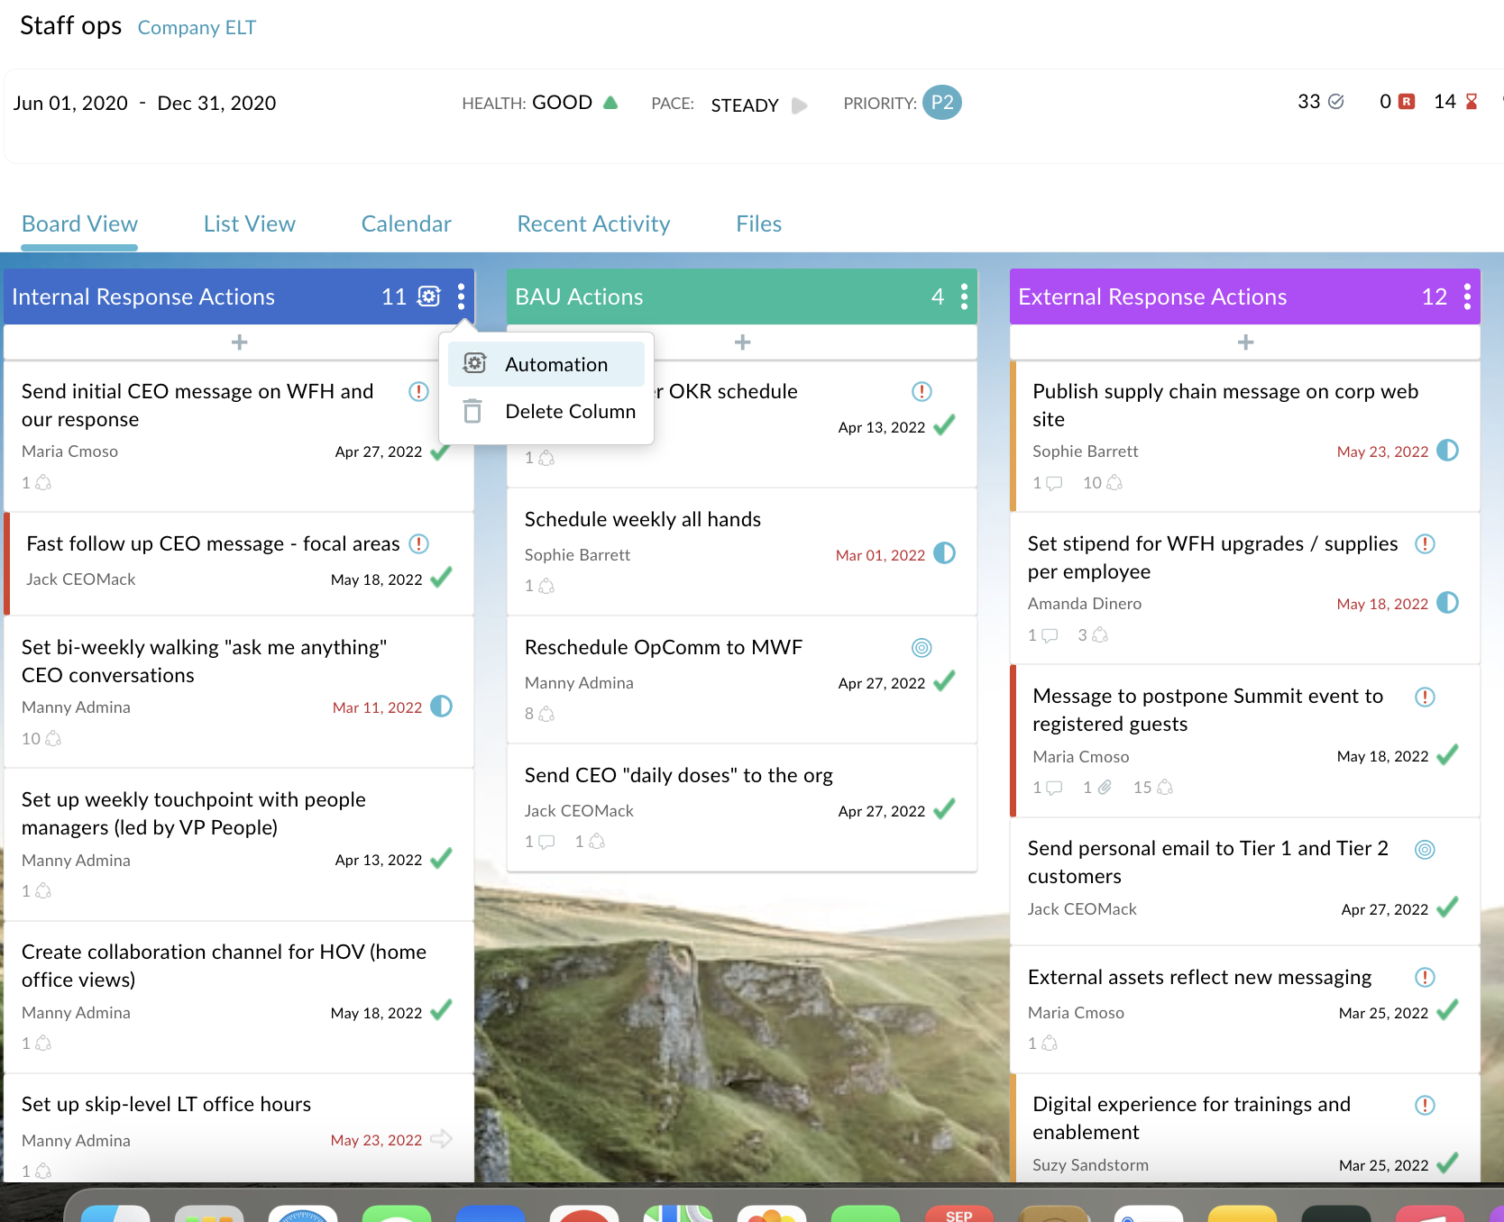This screenshot has width=1504, height=1222.
Task: Toggle completion checkmark on Fast follow up CEO message
Action: coord(441,578)
